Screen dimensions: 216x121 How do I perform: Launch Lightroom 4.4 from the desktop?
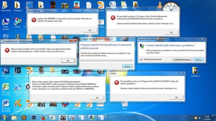(18, 71)
